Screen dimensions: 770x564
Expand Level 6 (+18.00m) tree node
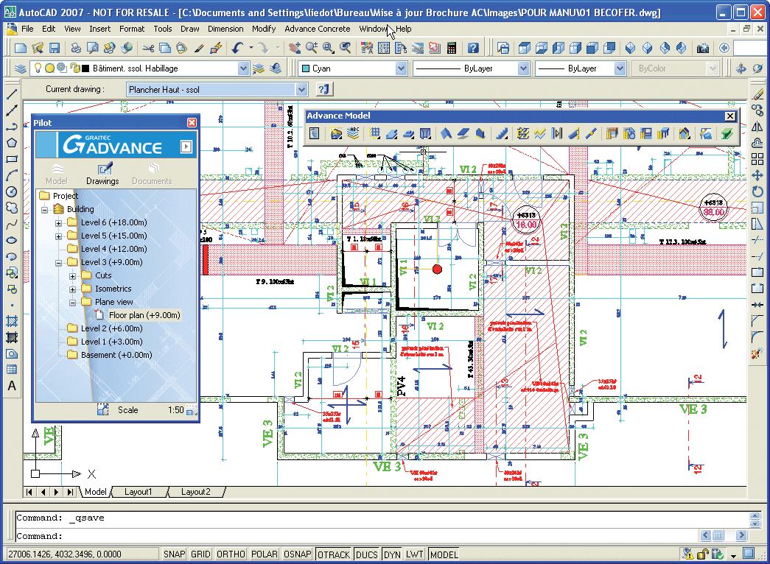58,223
